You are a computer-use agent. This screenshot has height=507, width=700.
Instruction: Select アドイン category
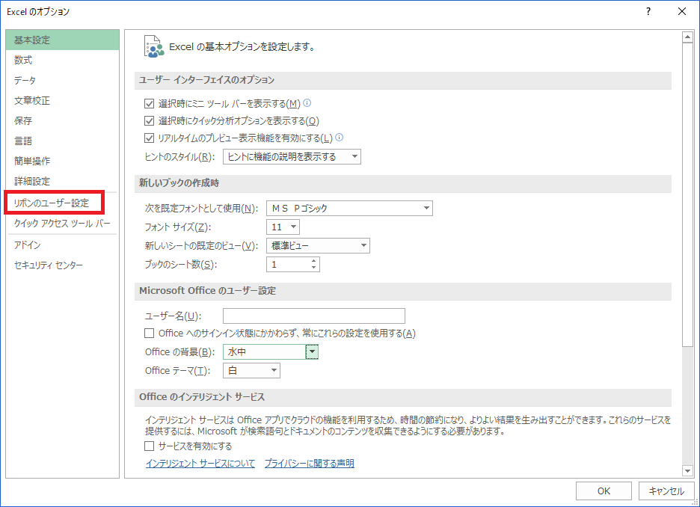pos(63,245)
